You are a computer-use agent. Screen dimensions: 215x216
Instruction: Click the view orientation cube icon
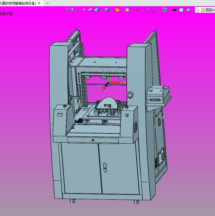(x=107, y=10)
